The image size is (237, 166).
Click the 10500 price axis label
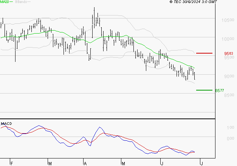(228, 20)
